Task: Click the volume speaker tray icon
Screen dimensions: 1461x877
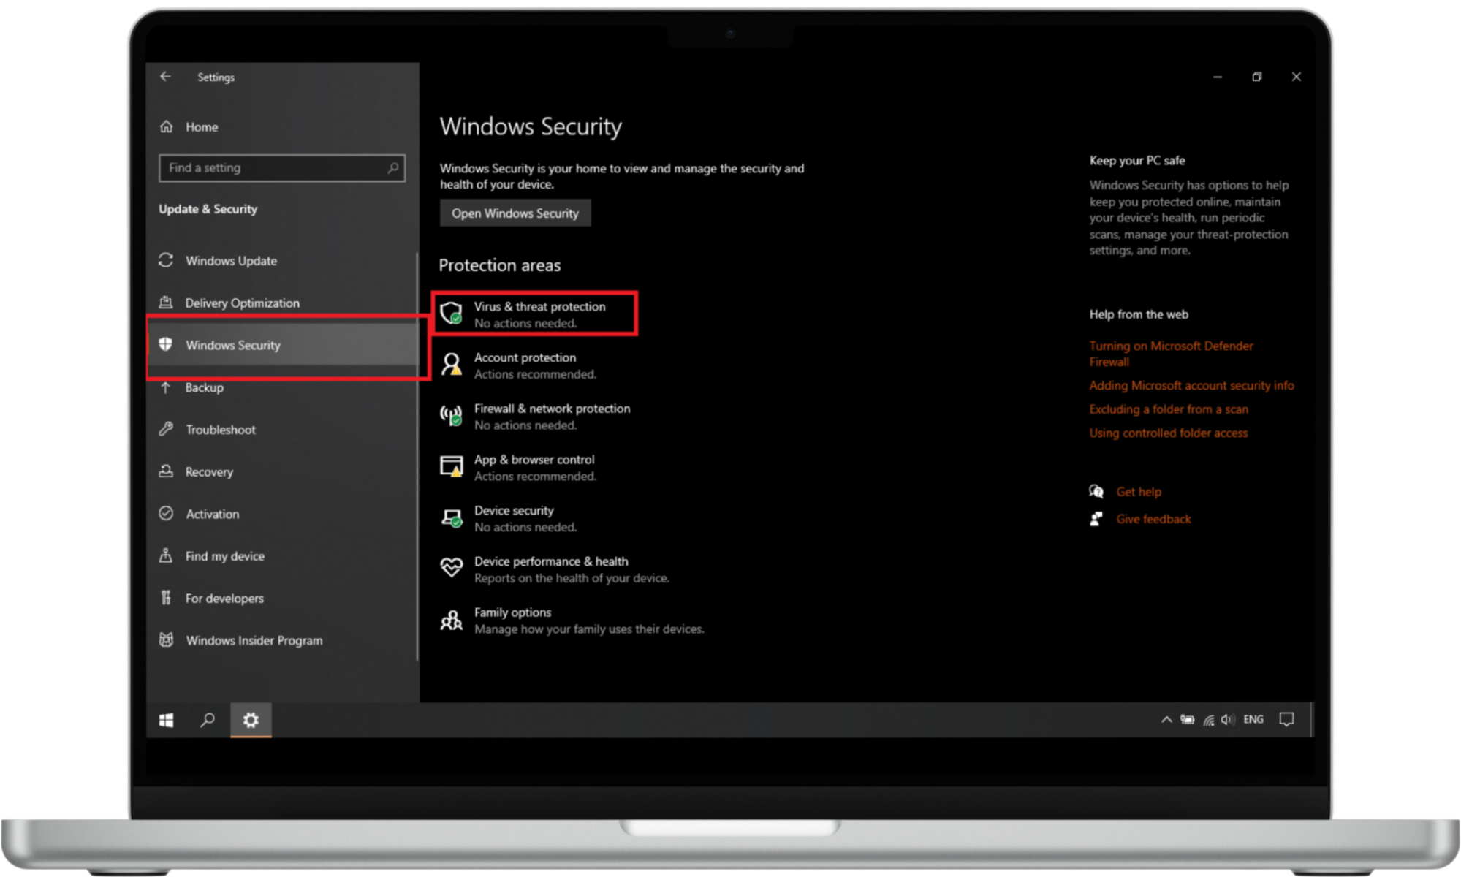Action: tap(1228, 720)
